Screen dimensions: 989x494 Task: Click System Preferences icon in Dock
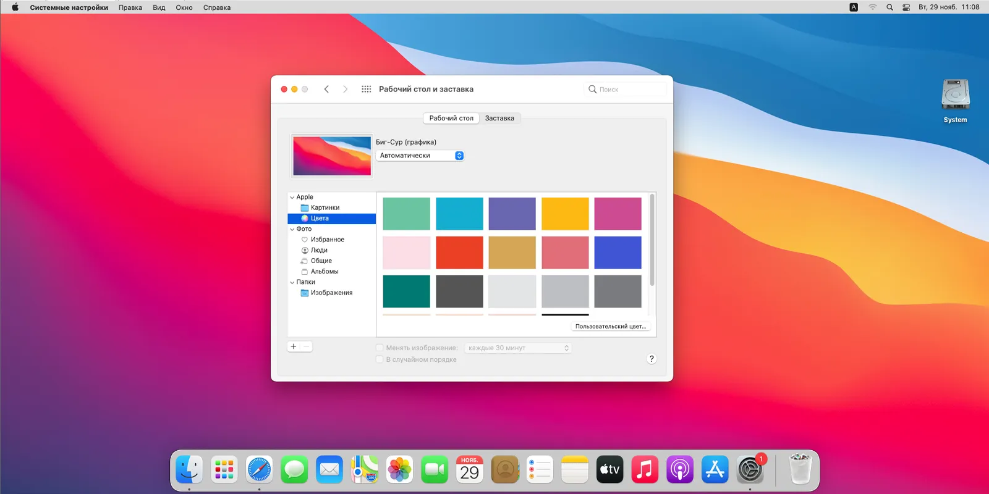tap(750, 471)
